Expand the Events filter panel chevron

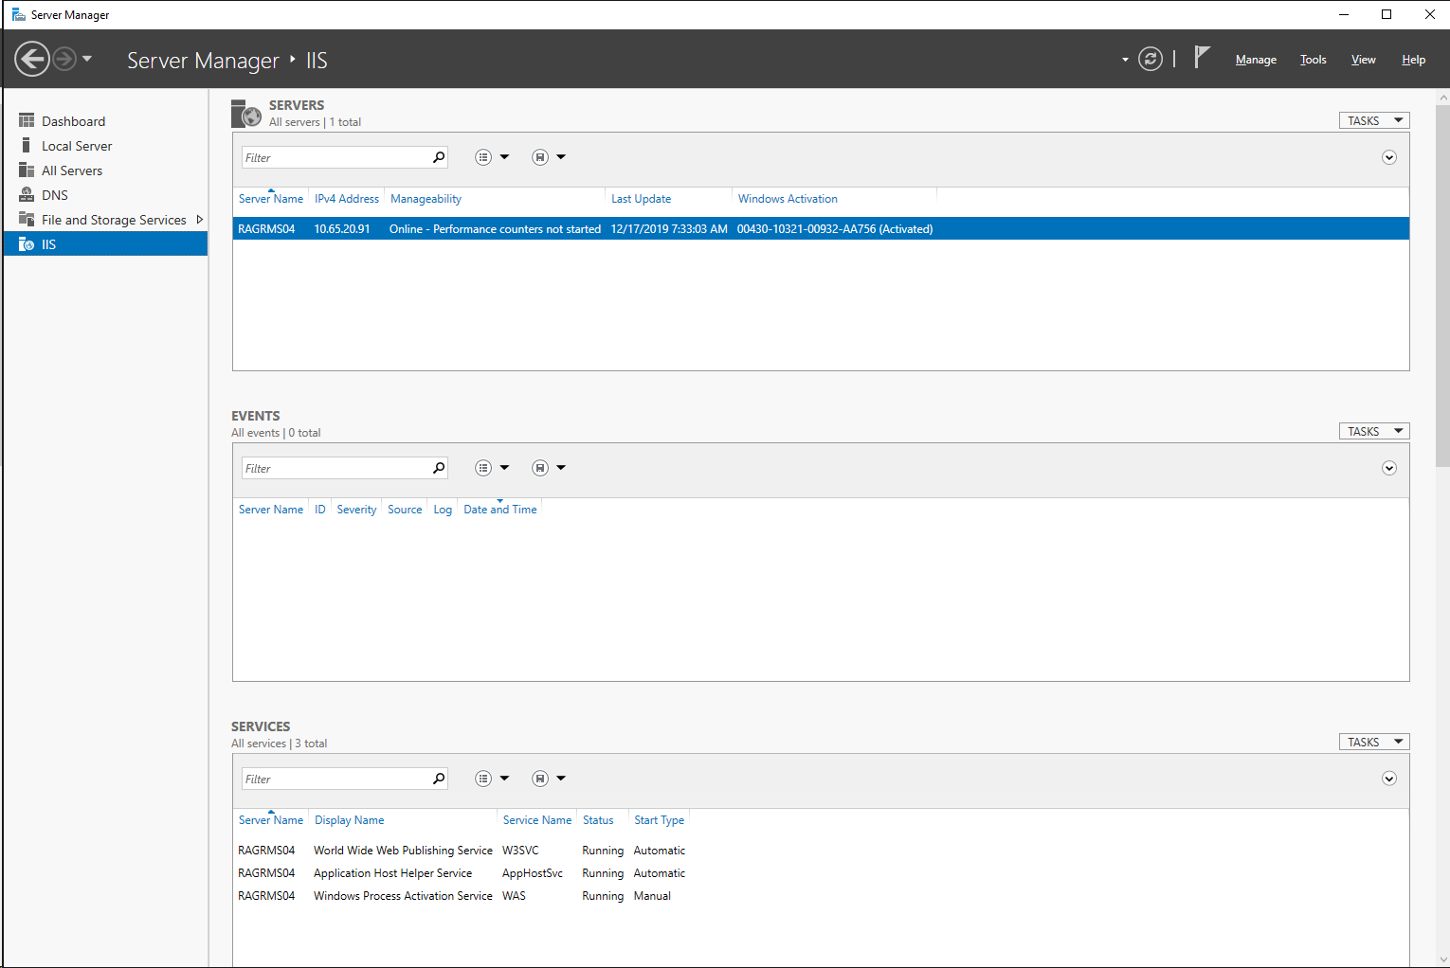[1389, 468]
